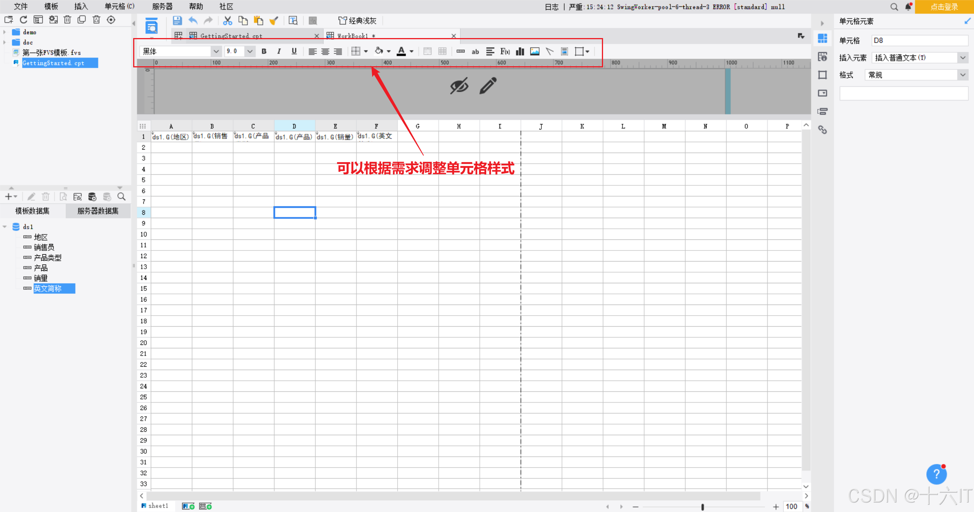
Task: Insert formula with F(x) icon
Action: 505,51
